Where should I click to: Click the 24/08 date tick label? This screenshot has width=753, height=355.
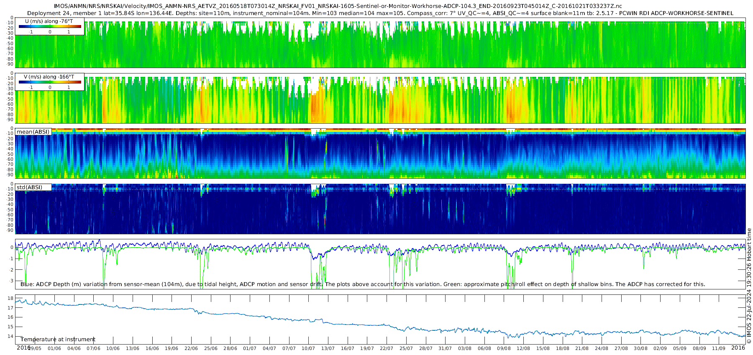point(602,348)
